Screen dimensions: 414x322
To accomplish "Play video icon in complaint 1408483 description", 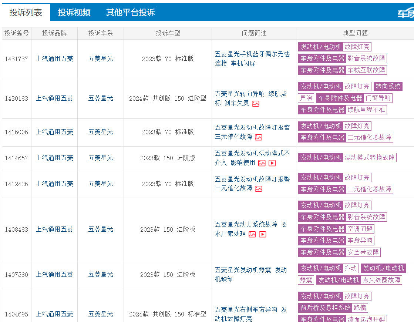I will click(262, 234).
